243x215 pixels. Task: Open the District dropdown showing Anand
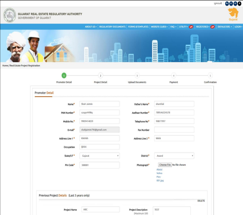(174, 156)
